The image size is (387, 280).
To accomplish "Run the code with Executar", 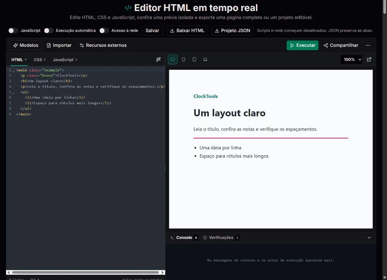I will pyautogui.click(x=303, y=45).
